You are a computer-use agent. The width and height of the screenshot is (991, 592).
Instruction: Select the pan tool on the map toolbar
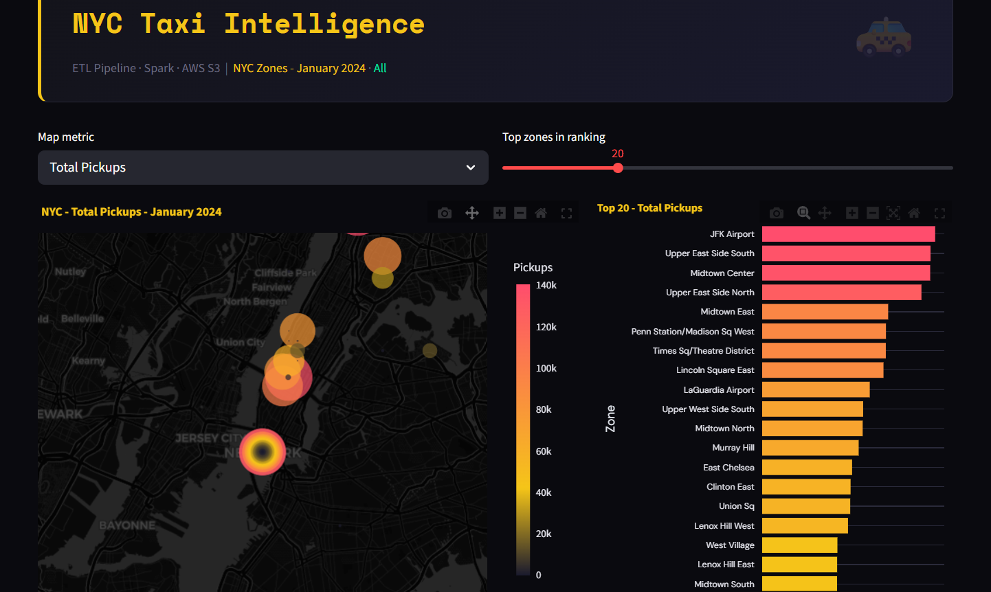472,213
